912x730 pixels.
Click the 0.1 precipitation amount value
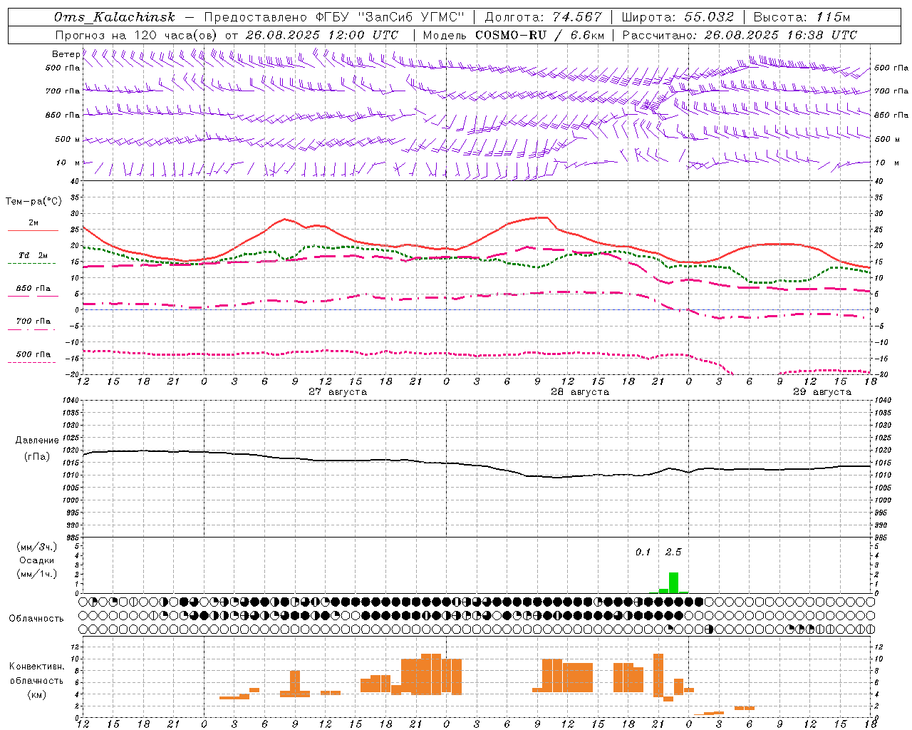(643, 552)
